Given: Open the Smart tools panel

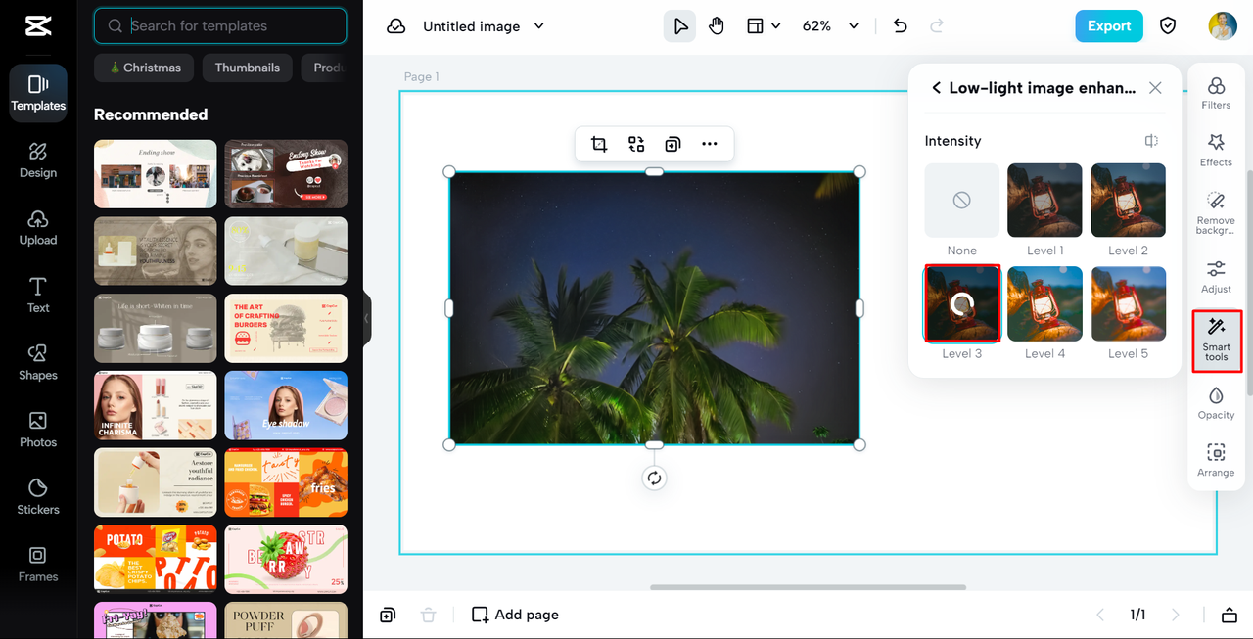Looking at the screenshot, I should pyautogui.click(x=1217, y=341).
